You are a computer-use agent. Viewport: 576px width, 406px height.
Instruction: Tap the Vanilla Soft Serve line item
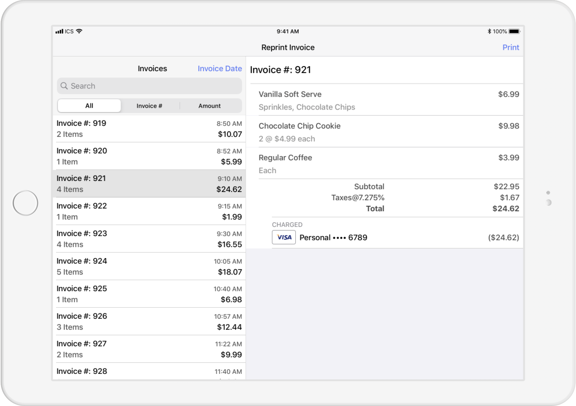click(384, 100)
